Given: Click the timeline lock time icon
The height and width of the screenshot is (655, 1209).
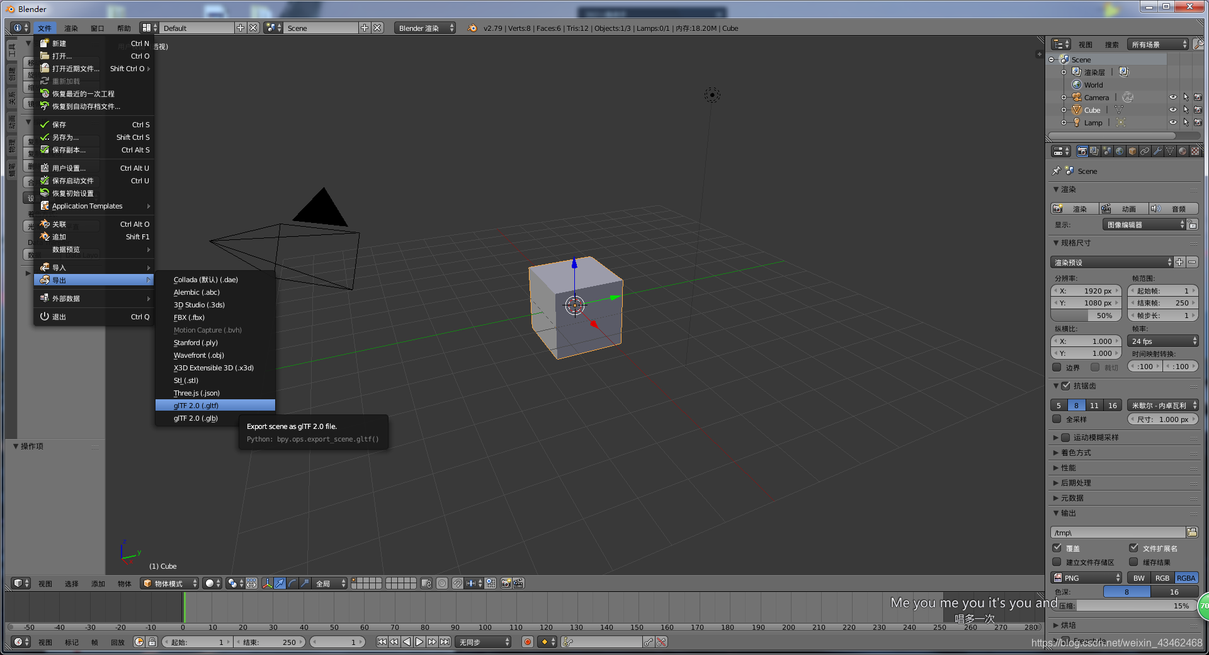Looking at the screenshot, I should (x=152, y=642).
